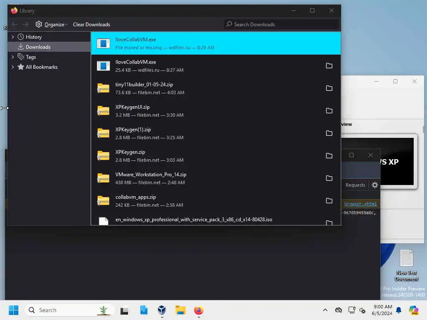Screen dimensions: 427x320
Task: Click the Windows XP thumbnail in background window
Action: tap(379, 161)
